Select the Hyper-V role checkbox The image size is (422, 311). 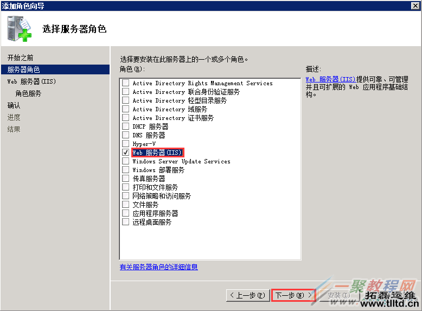pyautogui.click(x=126, y=144)
